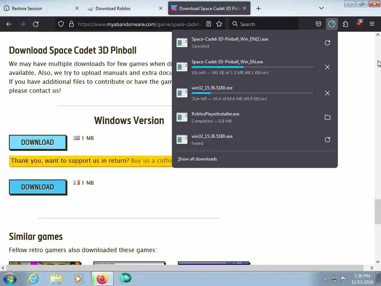Screen dimensions: 381x286
Task: Click the first similar game thumbnail
Action: (x=45, y=263)
